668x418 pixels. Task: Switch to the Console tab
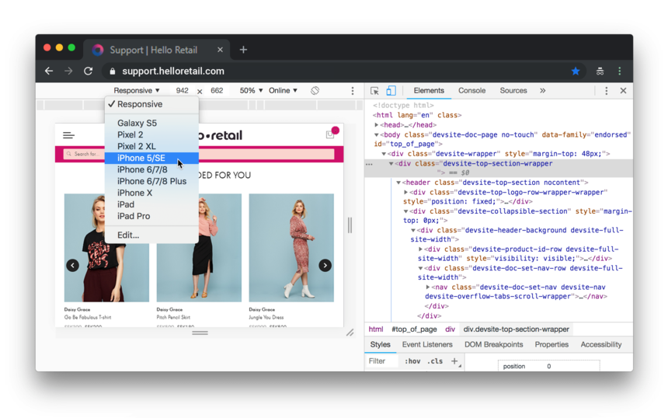pyautogui.click(x=471, y=91)
